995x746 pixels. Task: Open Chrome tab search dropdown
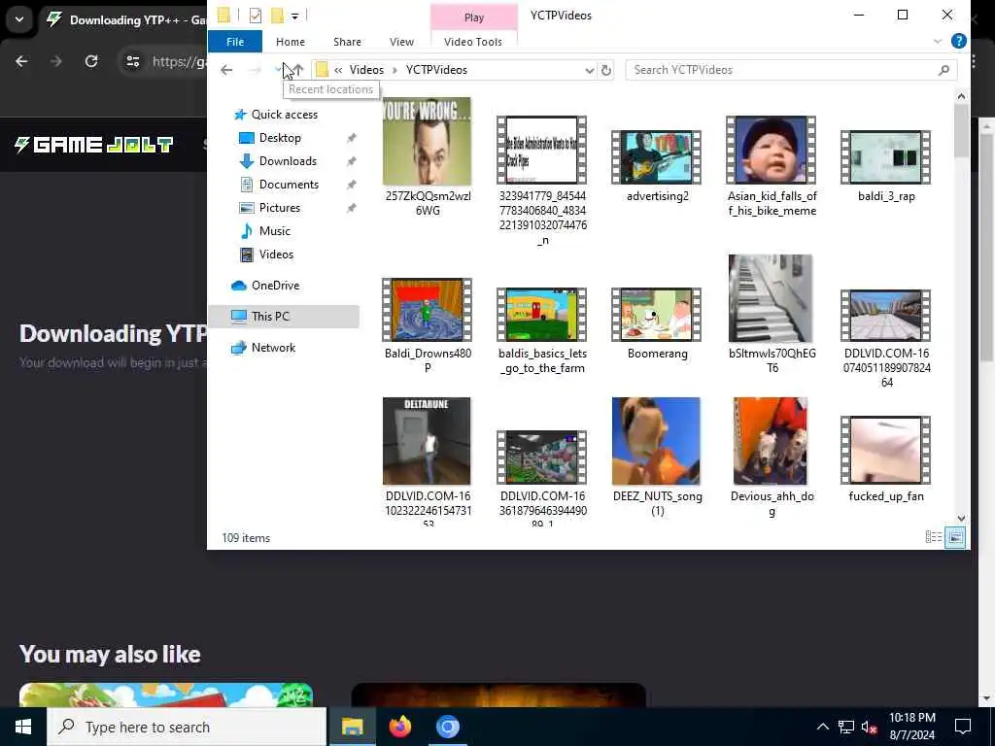(19, 19)
